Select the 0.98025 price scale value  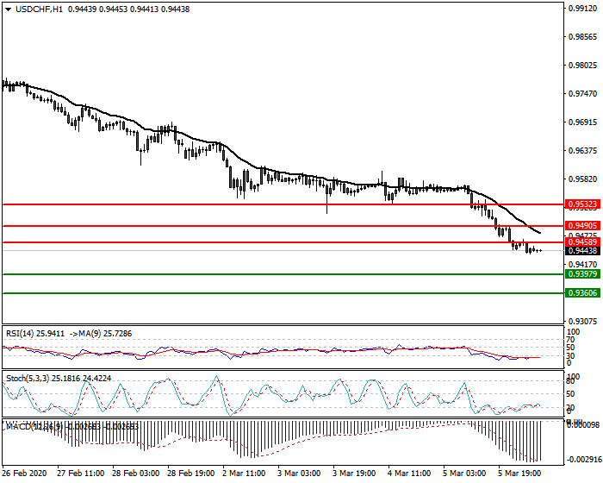(583, 65)
